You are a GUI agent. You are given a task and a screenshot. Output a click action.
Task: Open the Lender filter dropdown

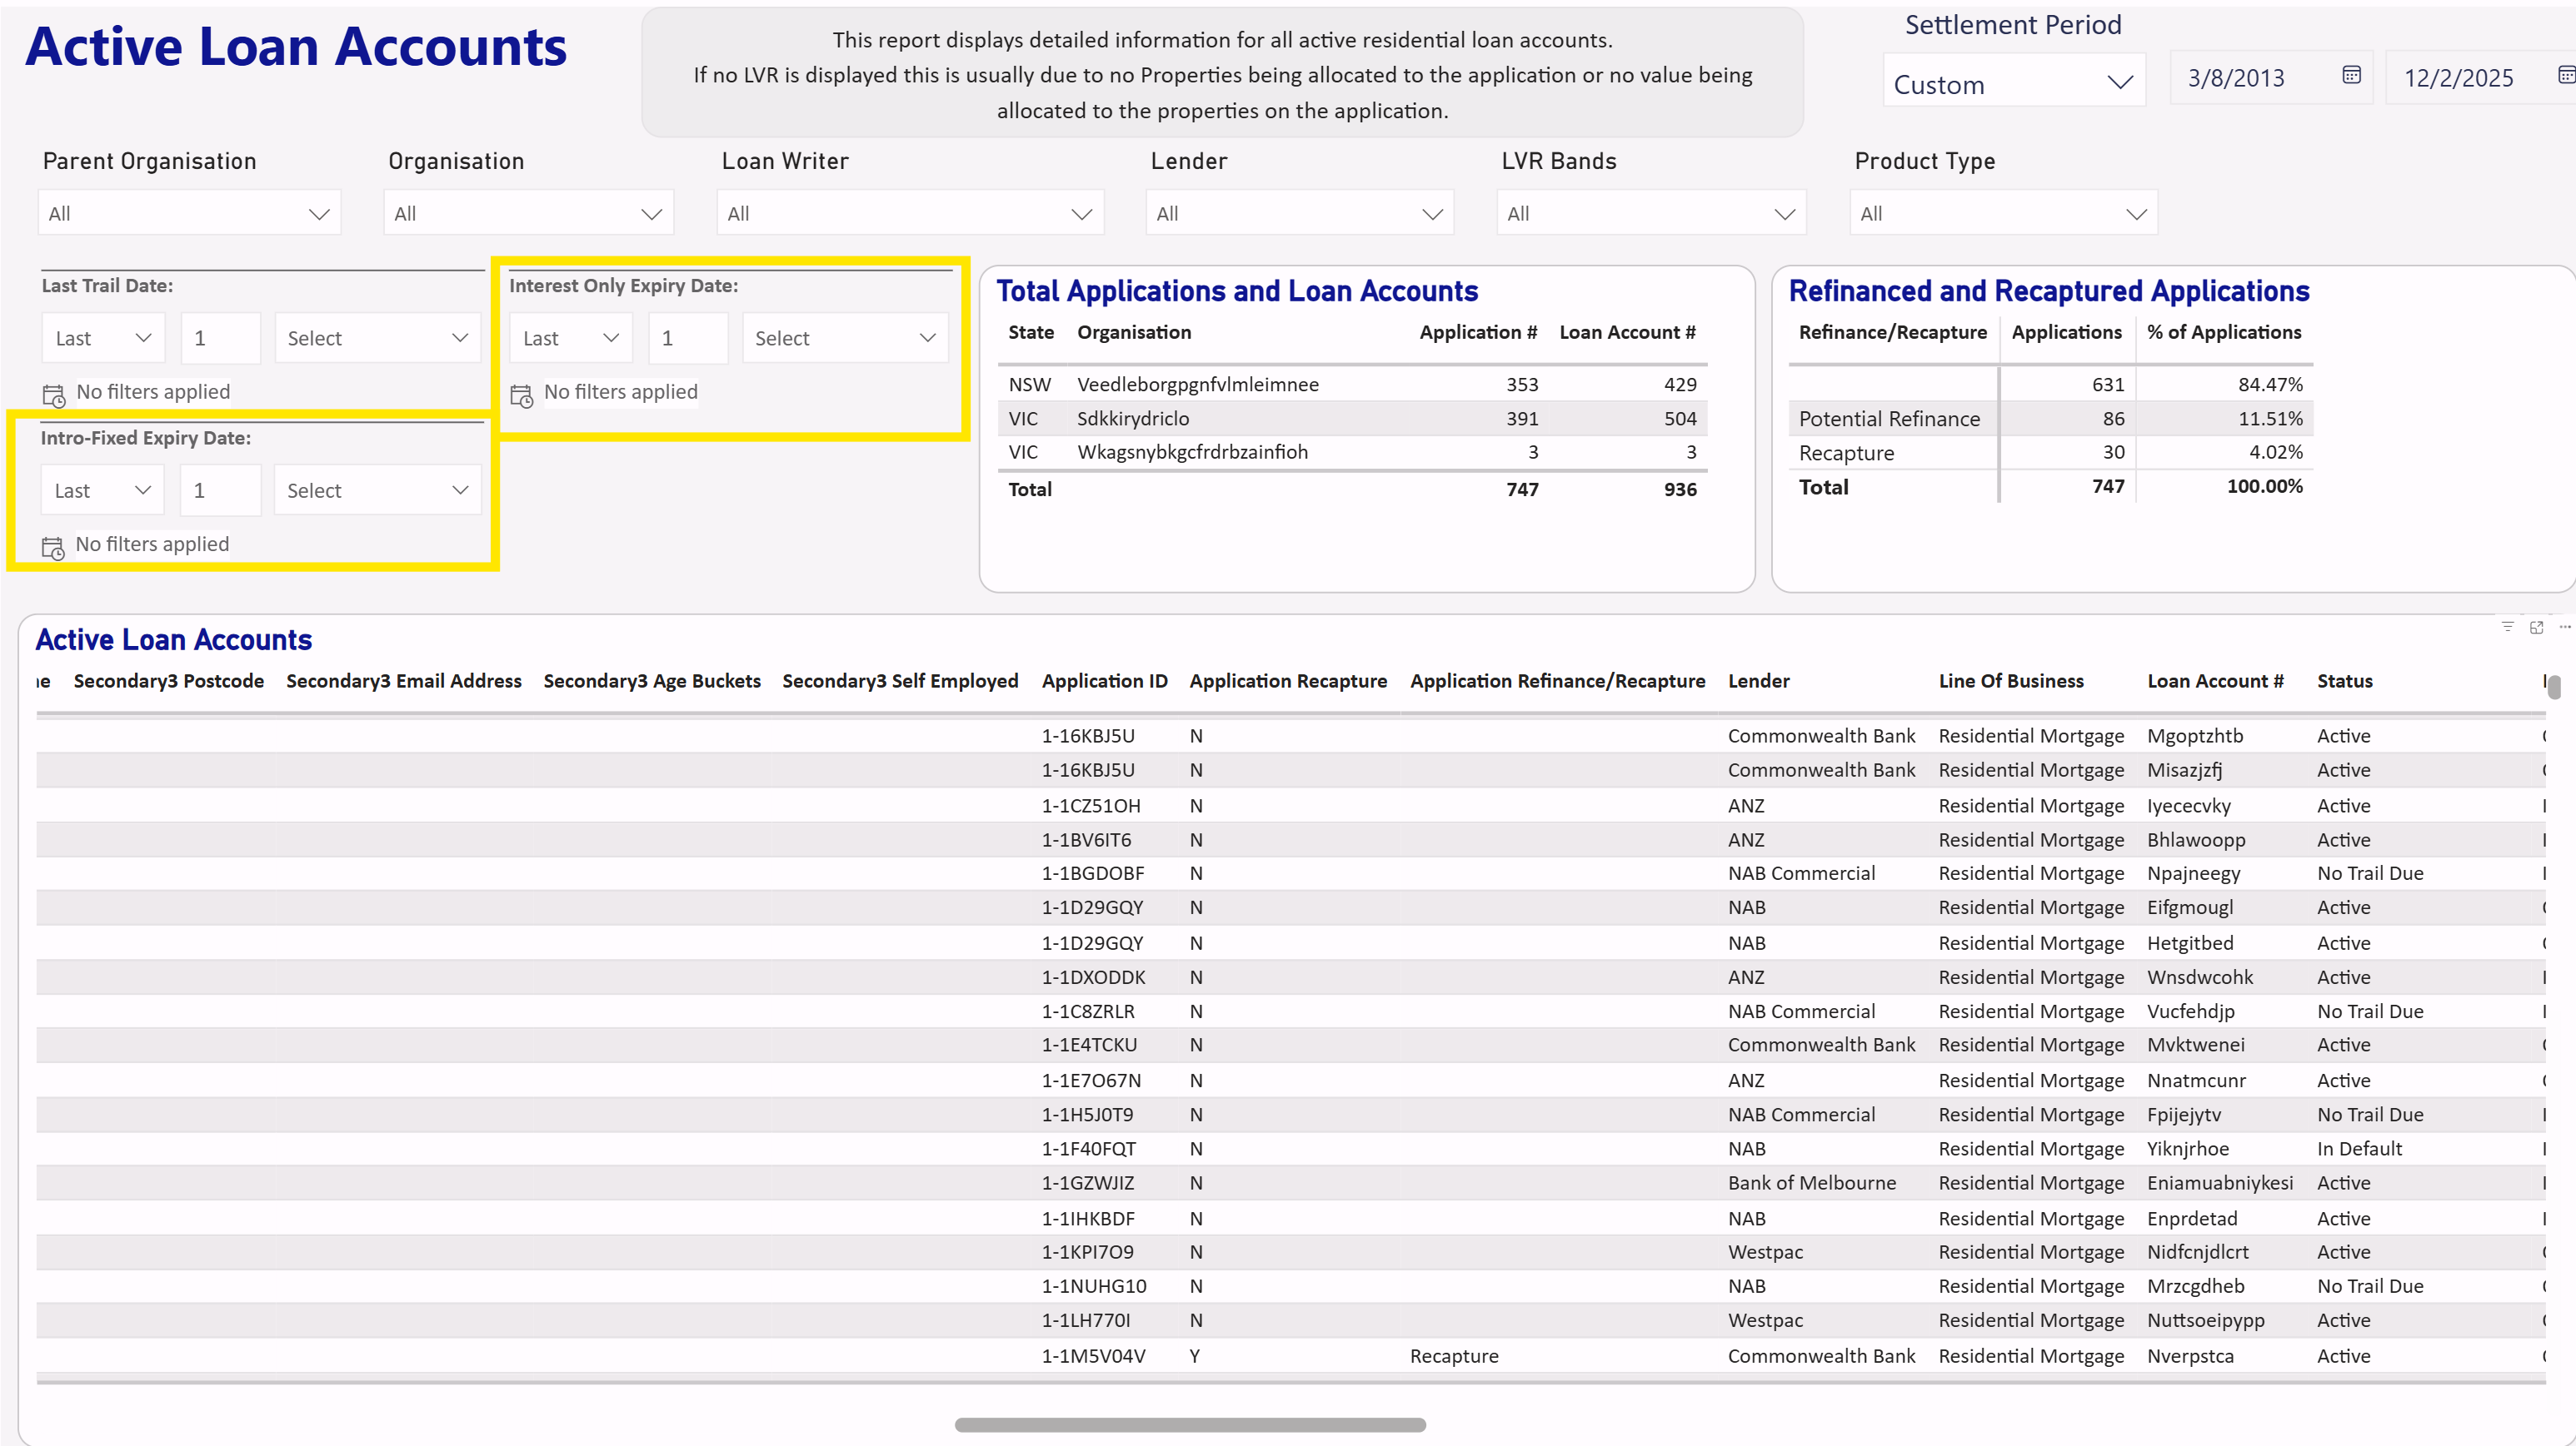[x=1298, y=213]
